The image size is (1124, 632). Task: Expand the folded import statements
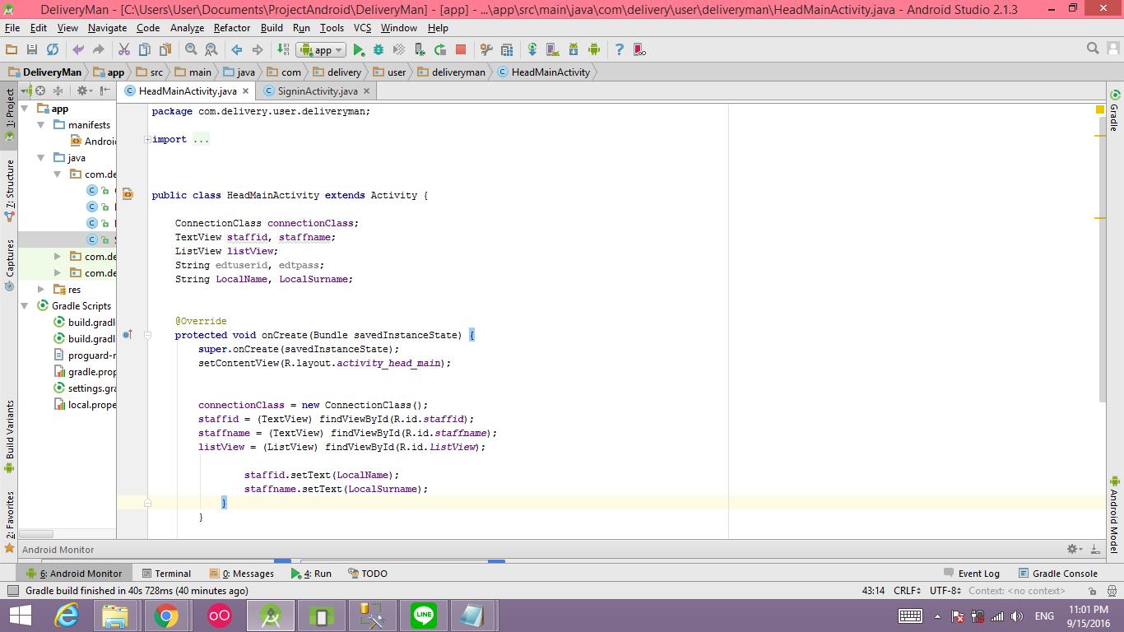click(147, 139)
